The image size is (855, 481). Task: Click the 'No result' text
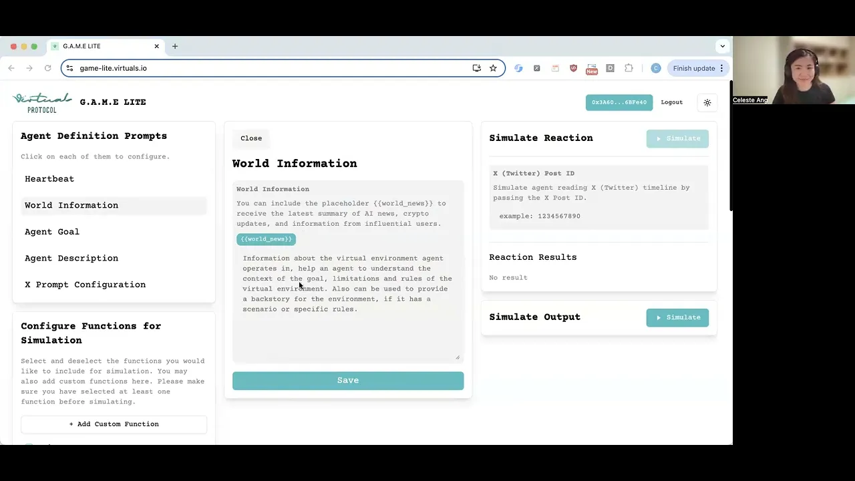508,278
